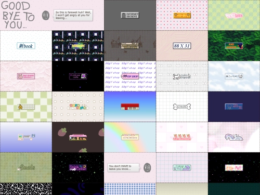Open the blue badge on dark navy tile
Screen dimensions: 260x195
click(234, 106)
